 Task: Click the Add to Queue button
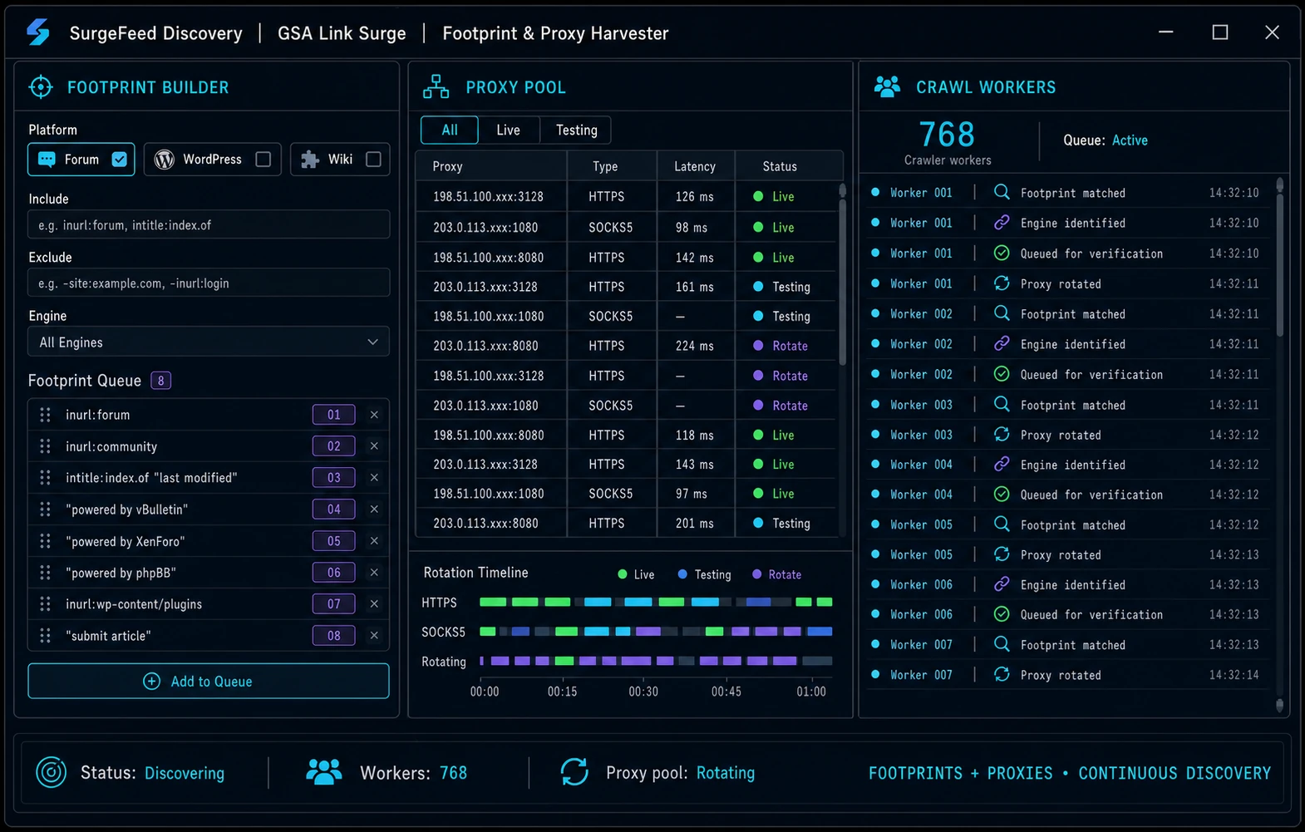209,681
